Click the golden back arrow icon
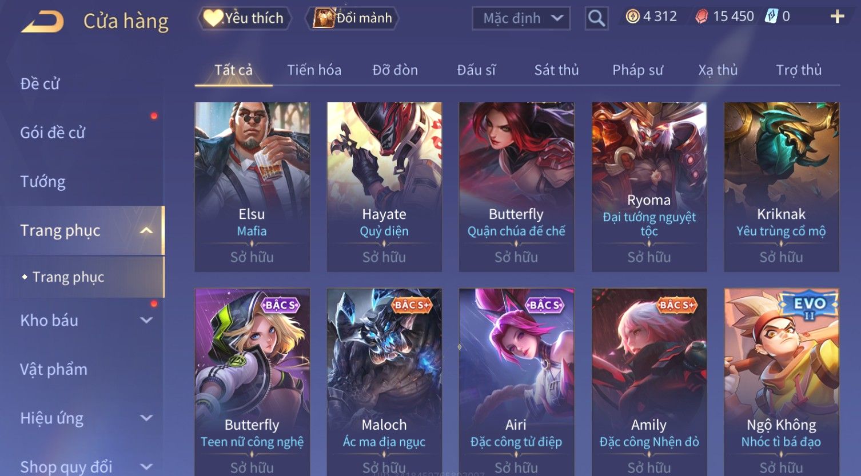Image resolution: width=861 pixels, height=476 pixels. pyautogui.click(x=42, y=22)
